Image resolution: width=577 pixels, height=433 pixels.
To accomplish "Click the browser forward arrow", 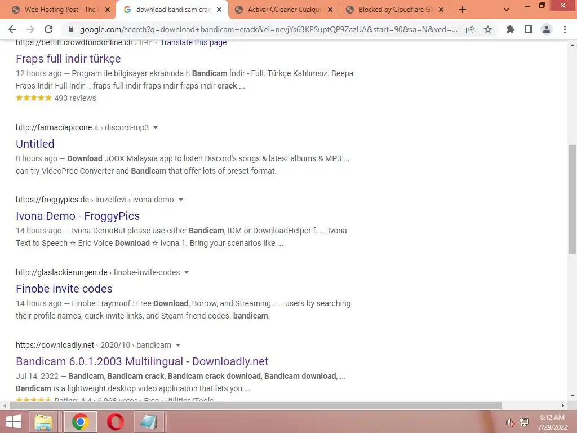I will 30,29.
